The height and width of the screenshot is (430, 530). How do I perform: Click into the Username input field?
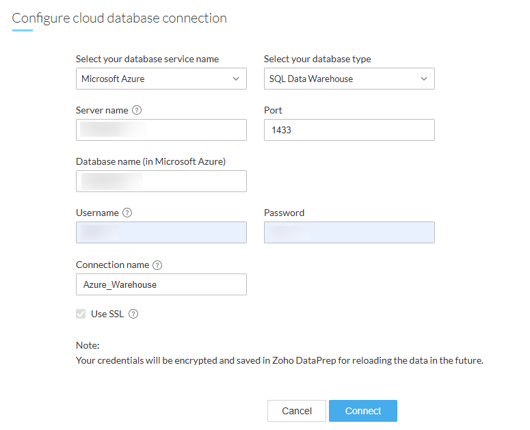point(161,232)
